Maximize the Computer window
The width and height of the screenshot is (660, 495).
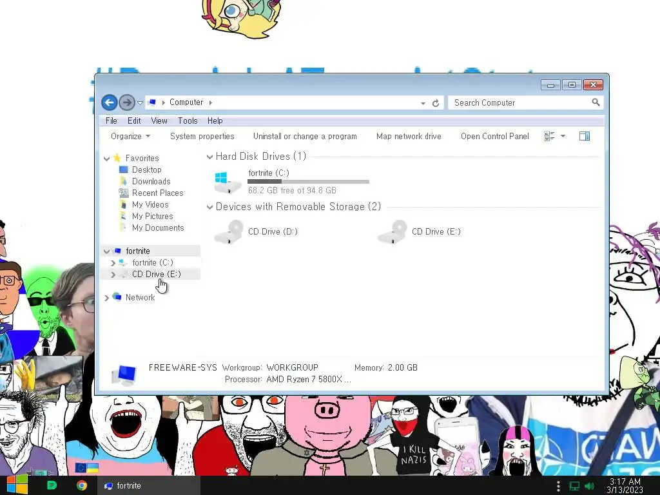pos(572,85)
